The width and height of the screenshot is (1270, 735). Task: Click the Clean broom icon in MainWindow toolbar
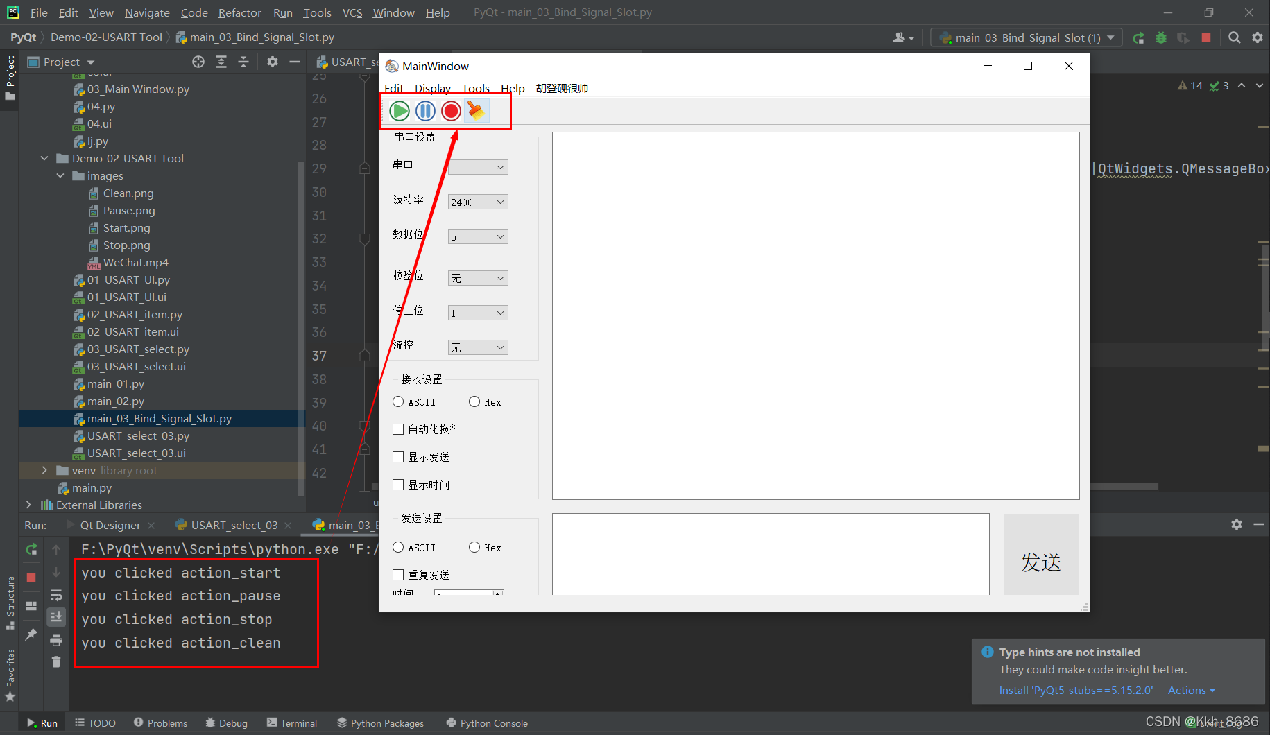click(476, 111)
